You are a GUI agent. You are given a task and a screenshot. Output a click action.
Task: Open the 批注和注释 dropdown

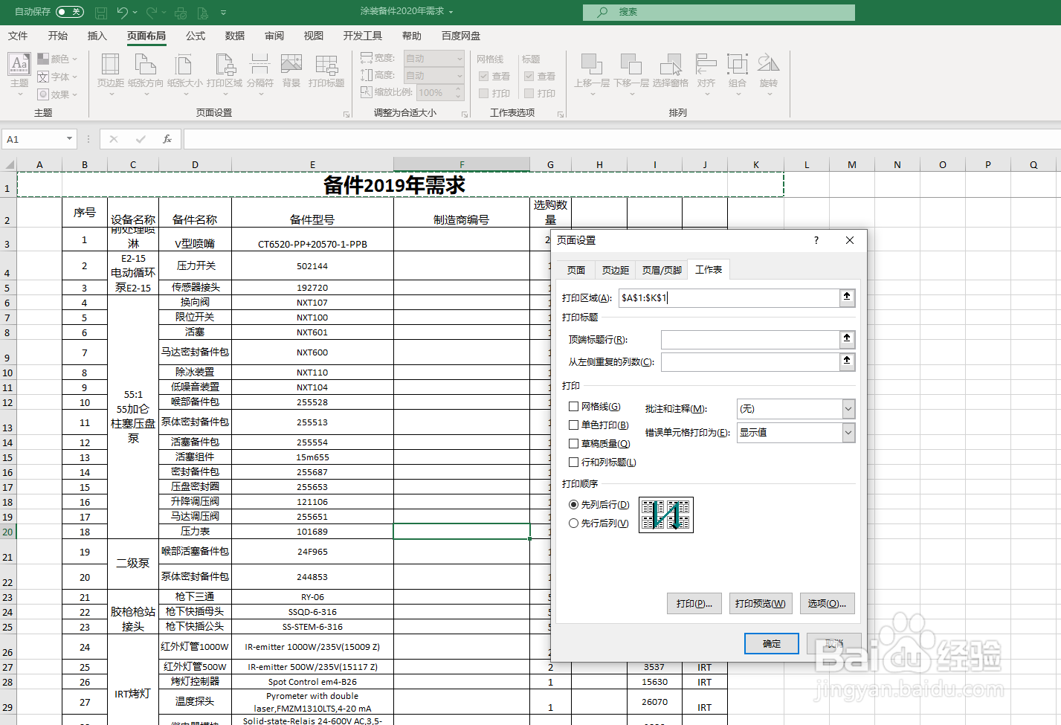point(847,409)
